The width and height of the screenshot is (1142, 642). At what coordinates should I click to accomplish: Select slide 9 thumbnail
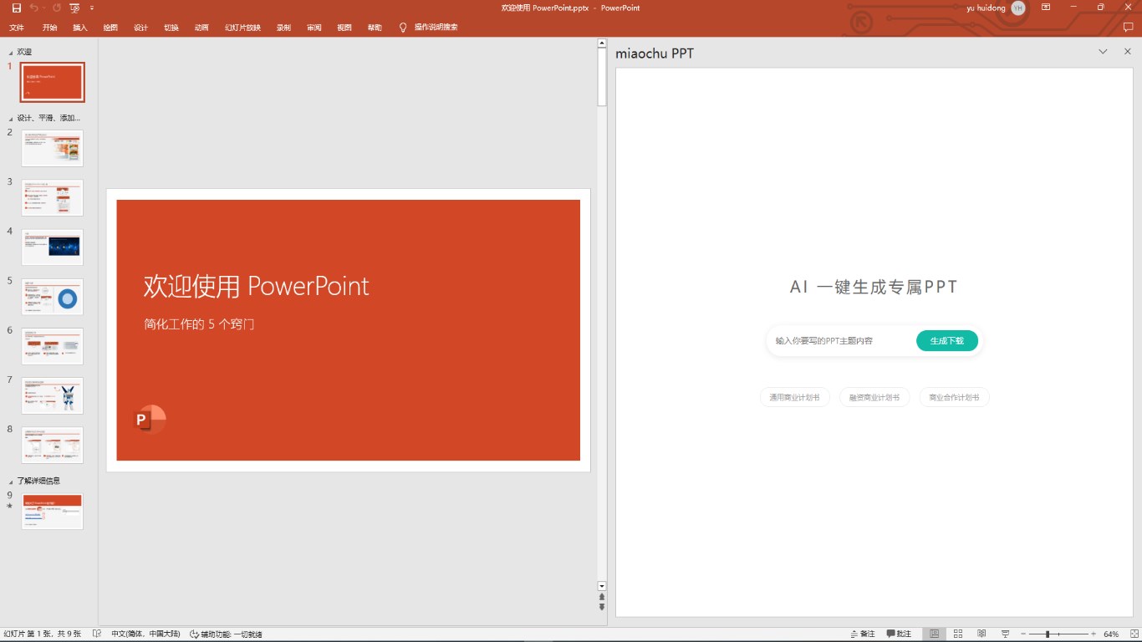coord(53,511)
